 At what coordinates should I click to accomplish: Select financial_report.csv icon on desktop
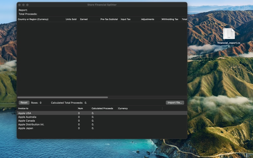(229, 34)
